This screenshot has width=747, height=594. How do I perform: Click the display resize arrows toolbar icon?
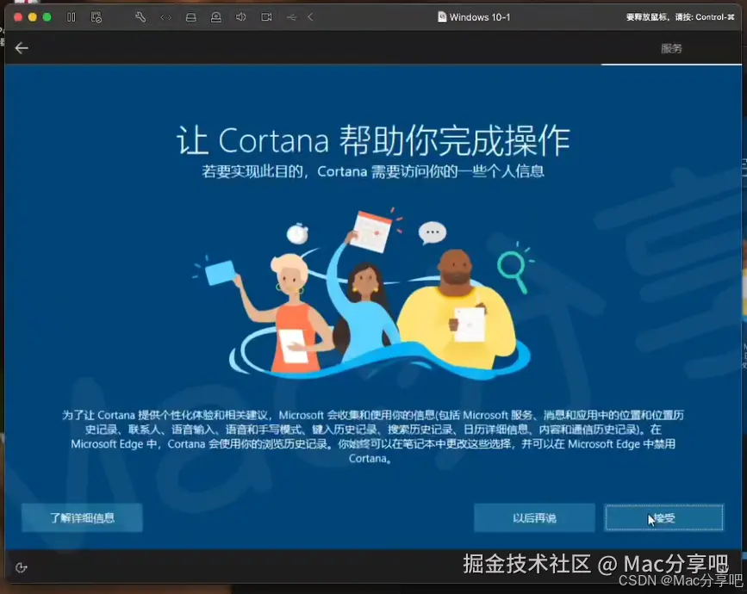166,16
